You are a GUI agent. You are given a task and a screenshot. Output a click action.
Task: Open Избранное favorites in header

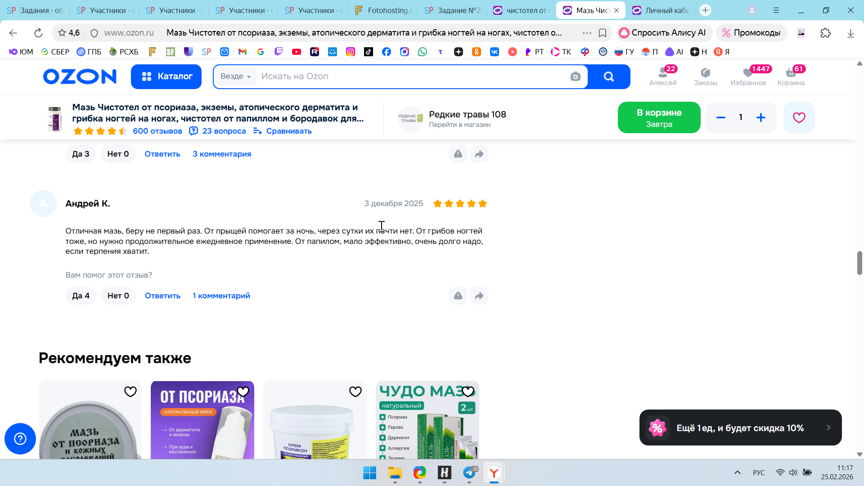[748, 76]
